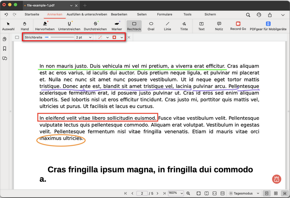Select the Hand tool
290x198 pixels.
coord(25,26)
